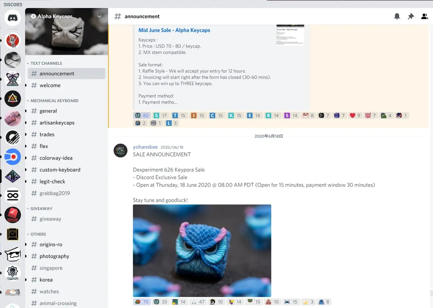Switch to the artisankeycaps channel
Image resolution: width=433 pixels, height=308 pixels.
coord(66,123)
